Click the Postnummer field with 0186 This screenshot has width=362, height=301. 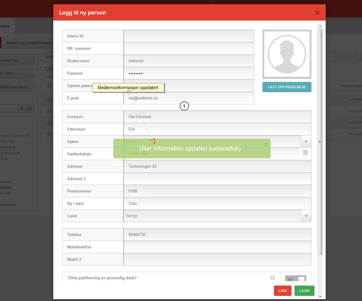217,191
